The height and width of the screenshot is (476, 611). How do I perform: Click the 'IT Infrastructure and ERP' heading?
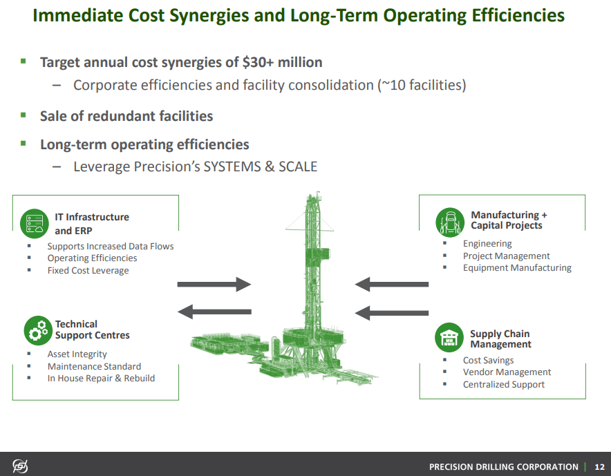point(92,224)
